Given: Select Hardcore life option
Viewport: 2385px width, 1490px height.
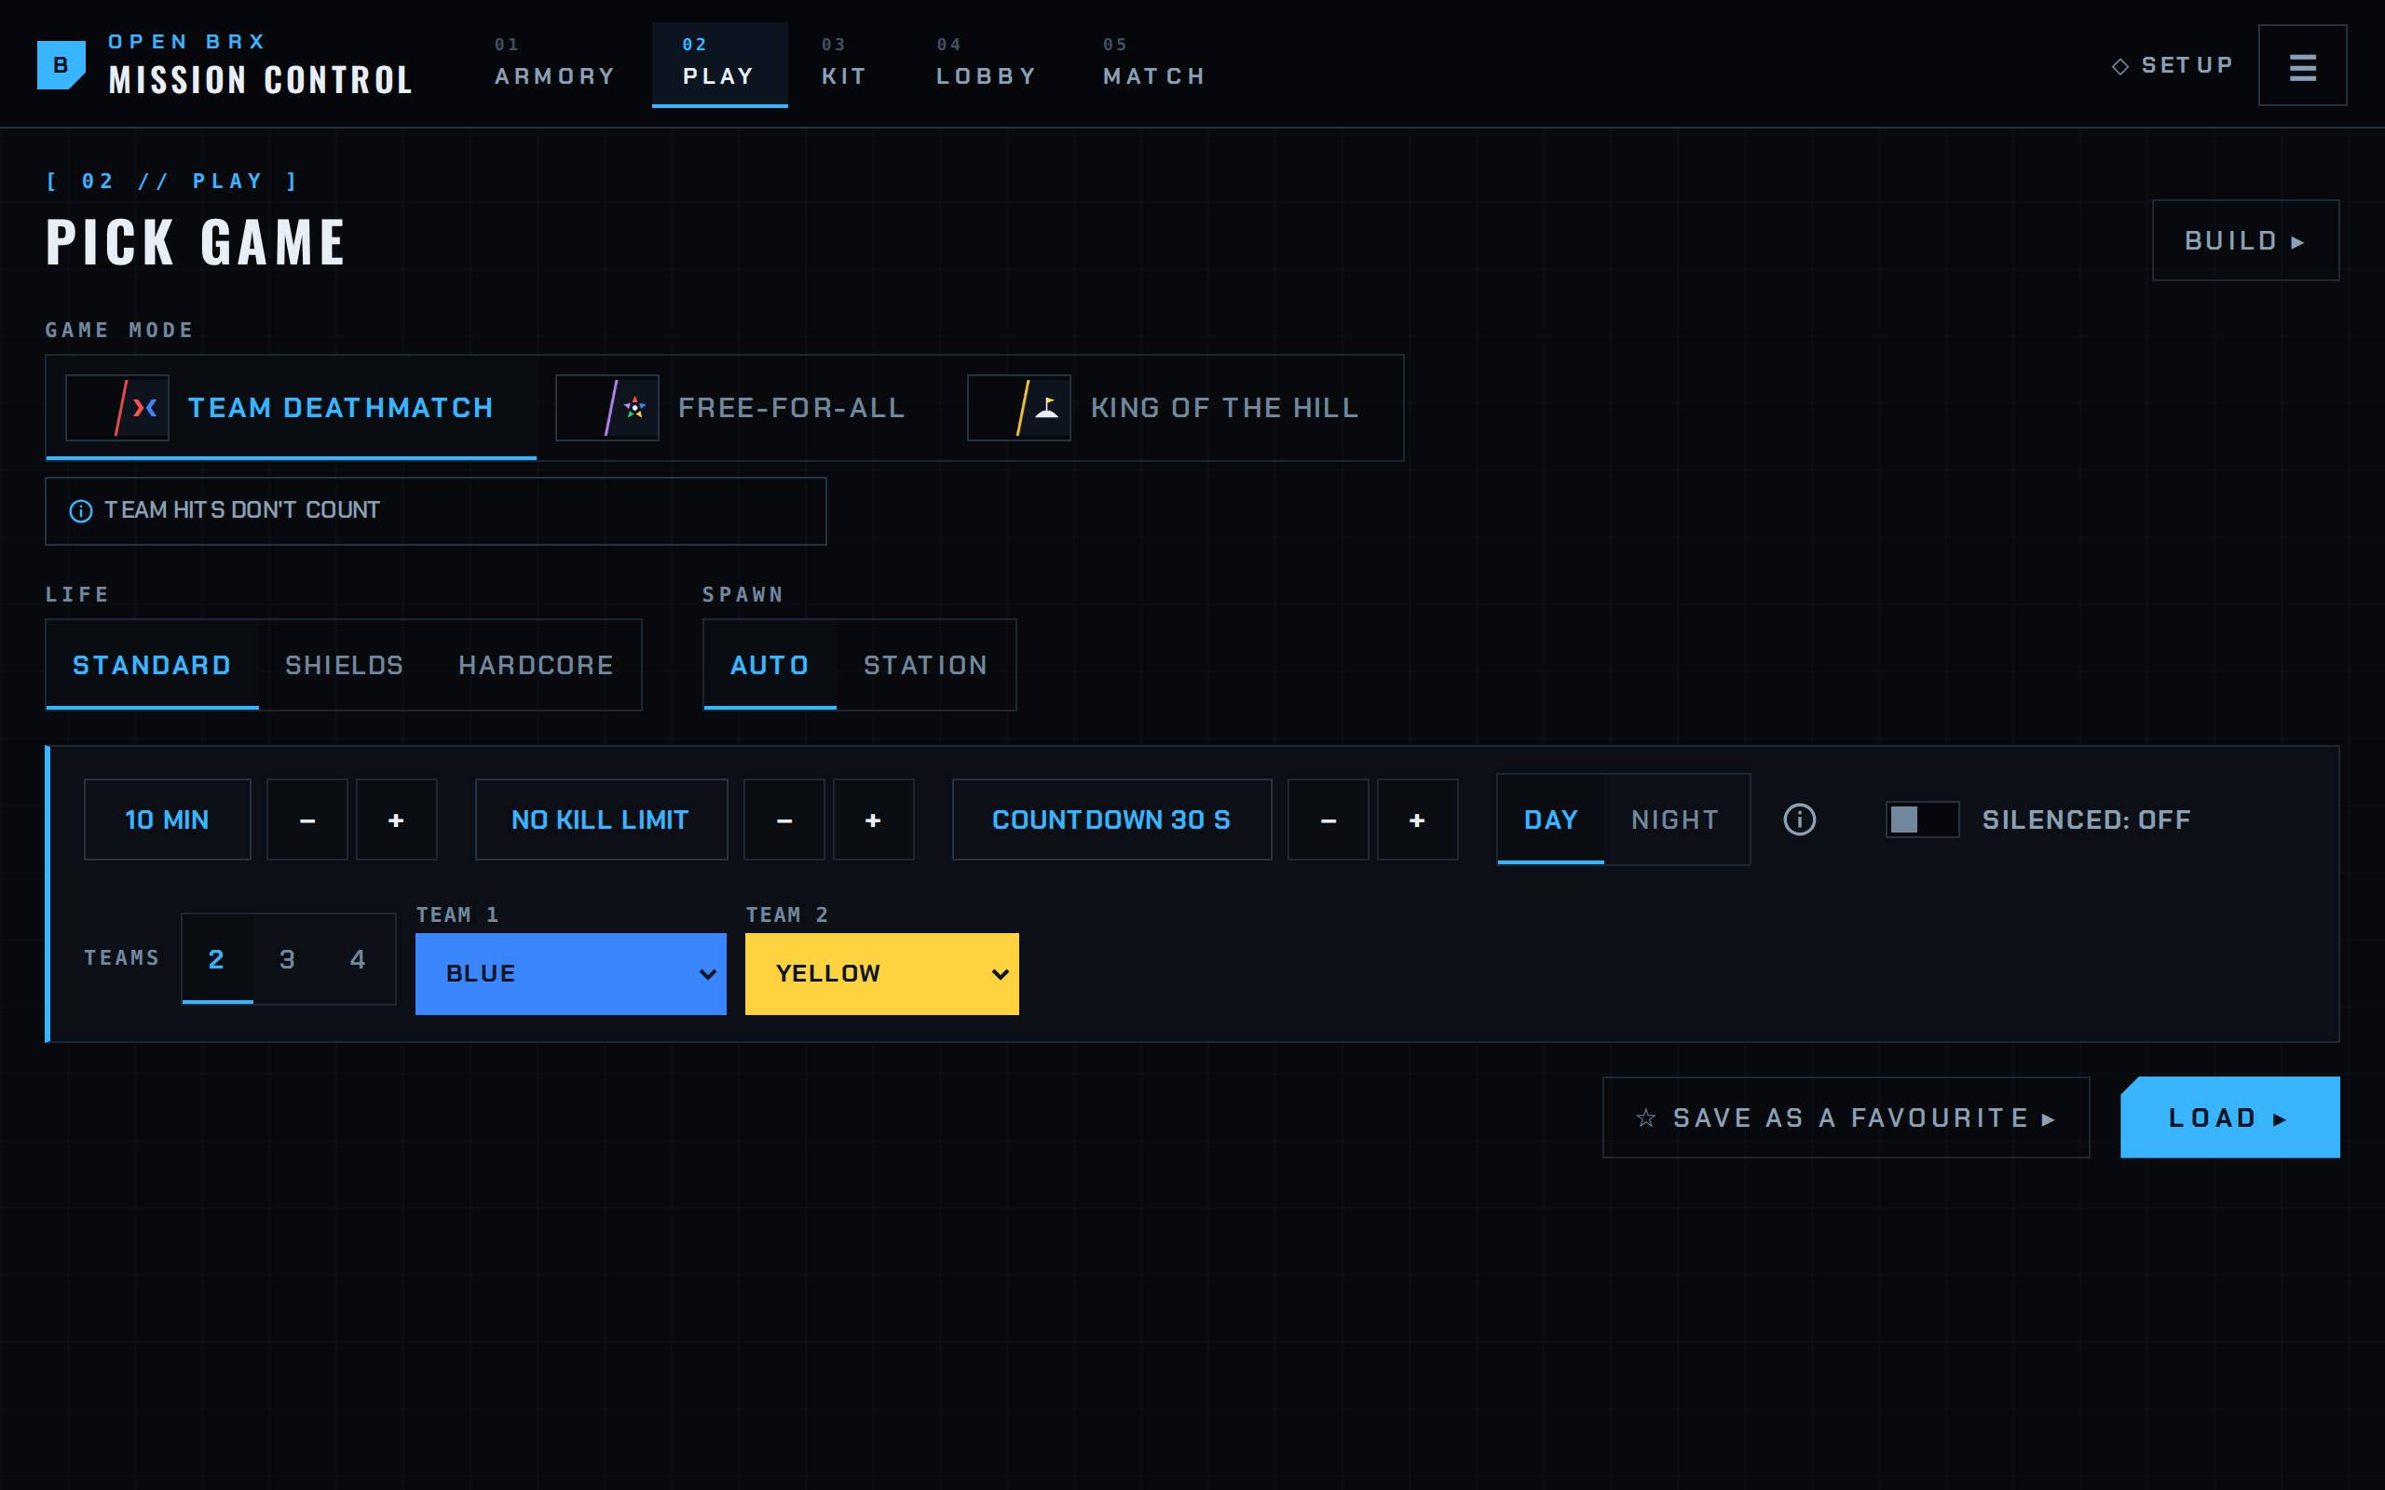Looking at the screenshot, I should pos(536,665).
